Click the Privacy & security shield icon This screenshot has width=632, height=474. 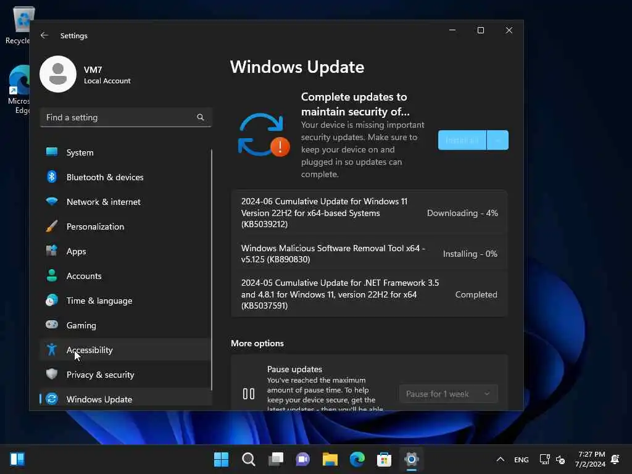click(52, 374)
